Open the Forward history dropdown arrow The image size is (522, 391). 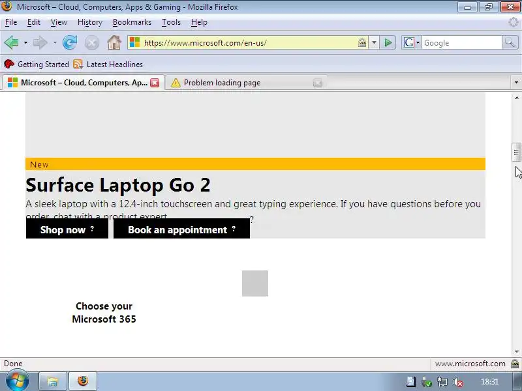[x=55, y=43]
